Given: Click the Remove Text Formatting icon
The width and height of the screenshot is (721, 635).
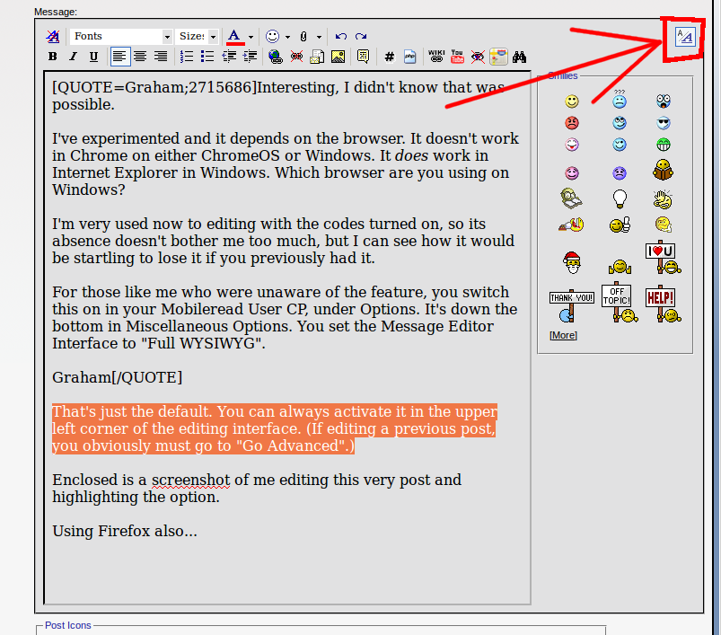Looking at the screenshot, I should tap(53, 36).
